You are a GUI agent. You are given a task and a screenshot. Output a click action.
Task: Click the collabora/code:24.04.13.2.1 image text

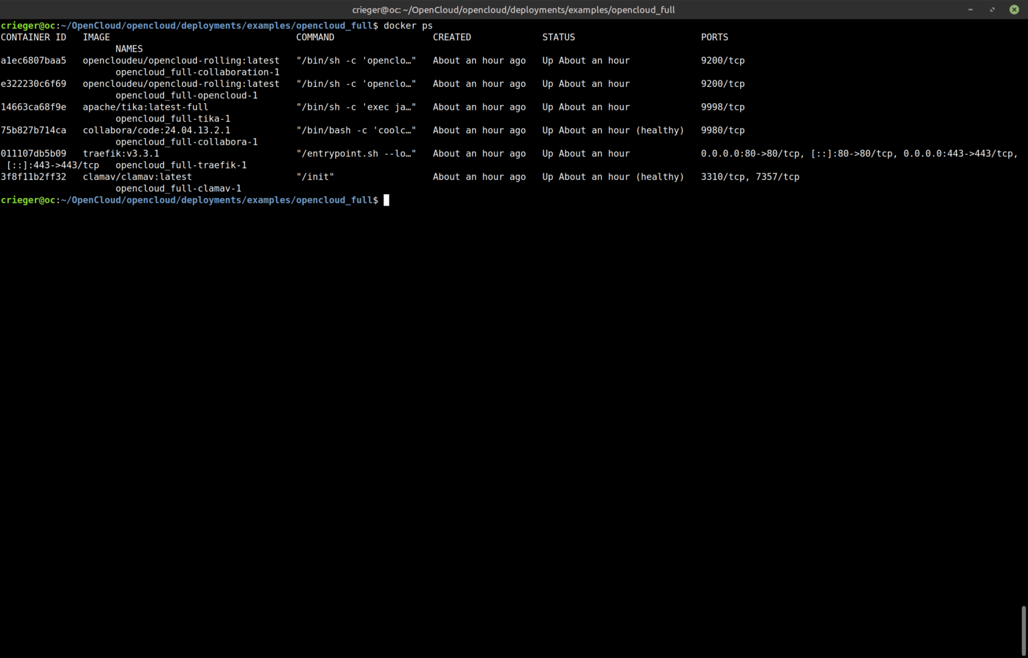click(157, 131)
